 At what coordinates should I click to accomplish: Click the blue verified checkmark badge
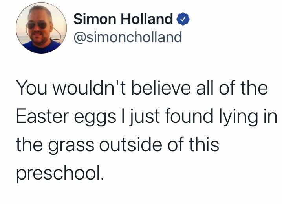[x=183, y=19]
